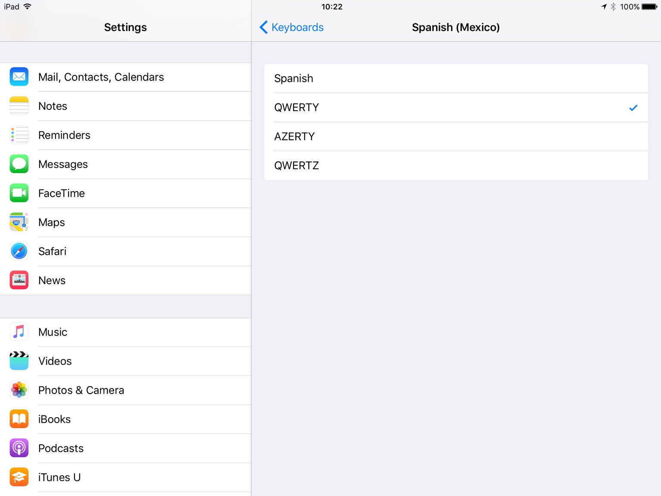661x496 pixels.
Task: Open Messages settings
Action: [126, 164]
